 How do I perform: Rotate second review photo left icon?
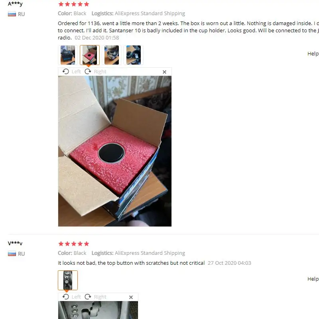click(65, 297)
